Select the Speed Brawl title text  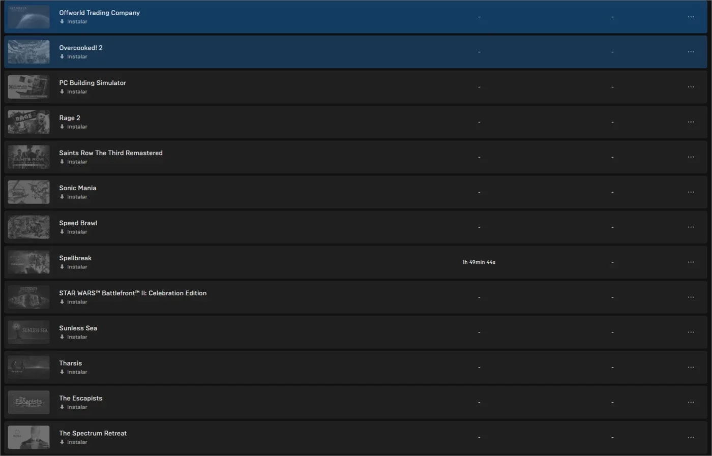pyautogui.click(x=78, y=223)
